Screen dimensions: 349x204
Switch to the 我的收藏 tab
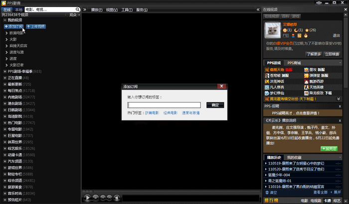(x=294, y=158)
